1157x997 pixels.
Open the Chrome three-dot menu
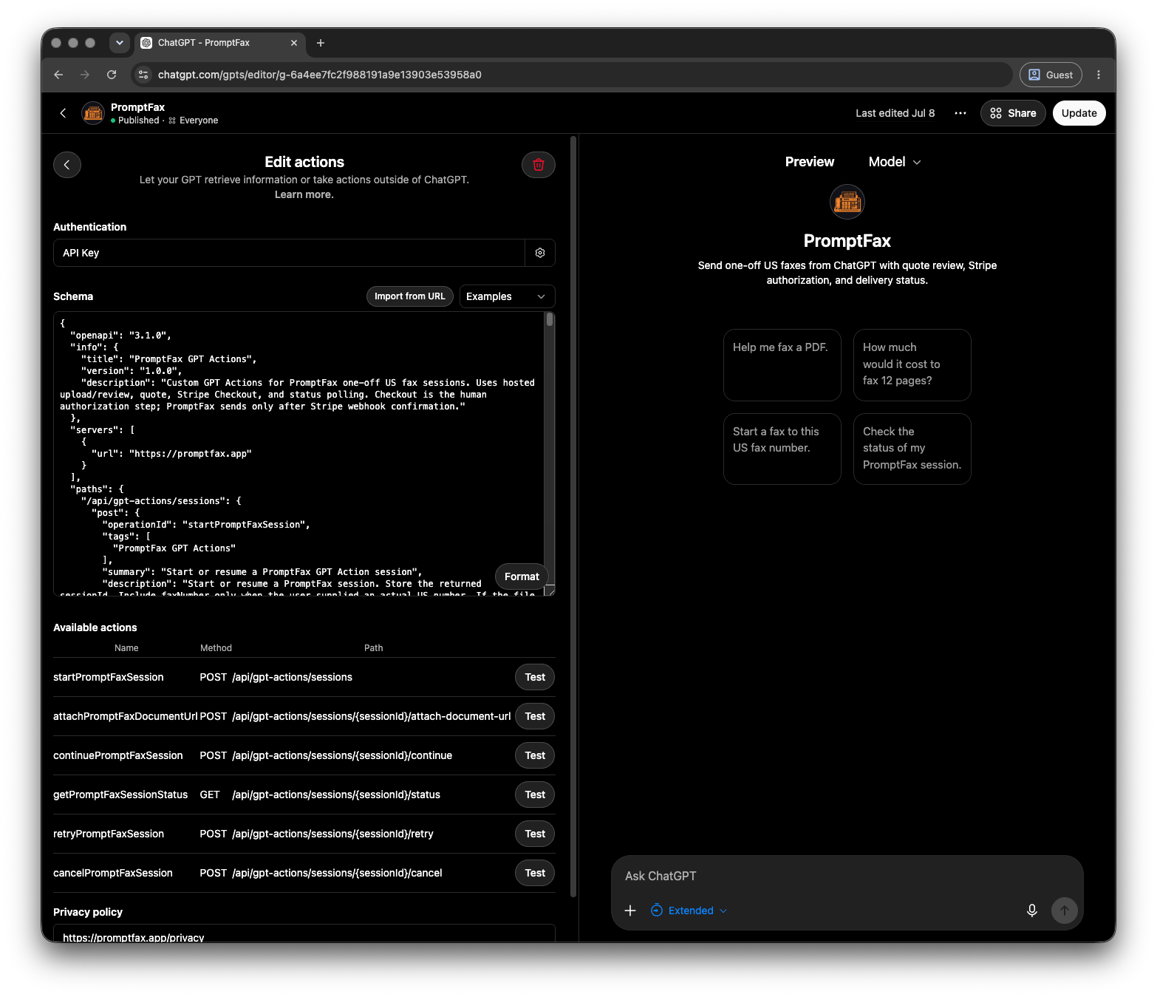pos(1099,75)
